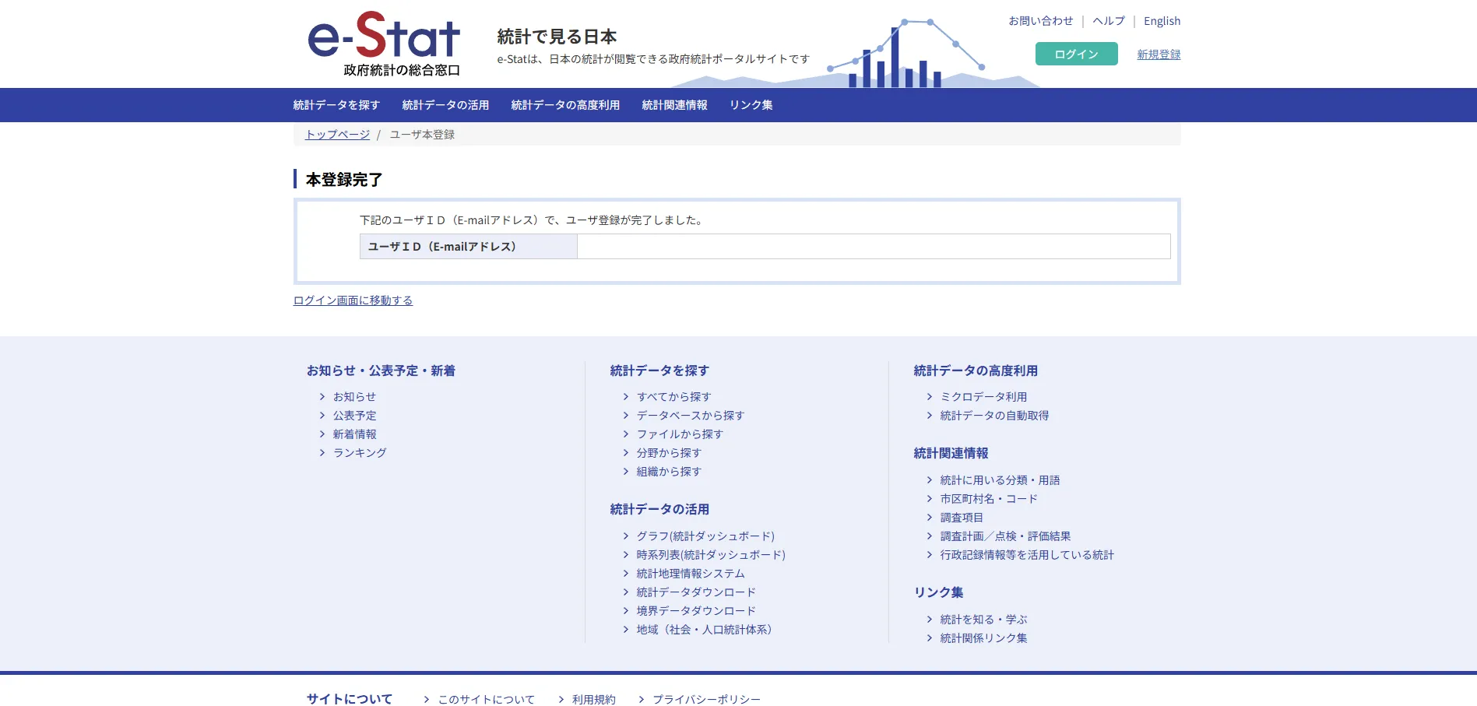Open footer お知らせ link
Image resolution: width=1477 pixels, height=706 pixels.
[x=354, y=397]
